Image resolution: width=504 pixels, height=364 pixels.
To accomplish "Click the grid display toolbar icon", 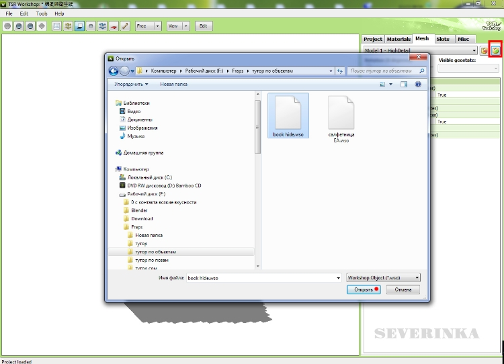I will 57,26.
